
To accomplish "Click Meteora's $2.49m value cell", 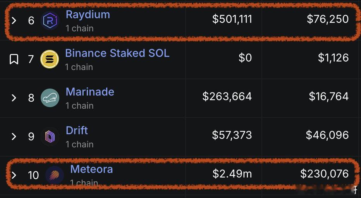I will point(232,174).
